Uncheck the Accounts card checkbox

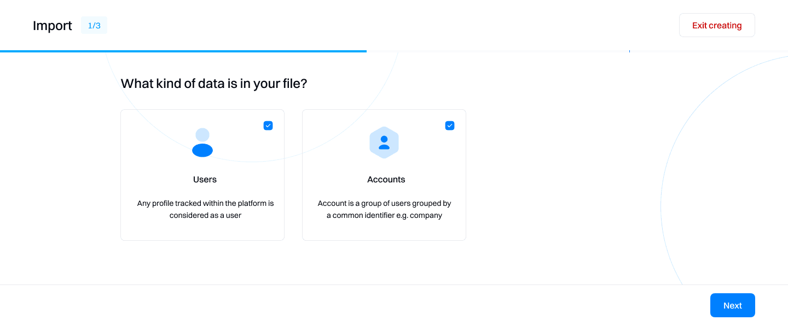450,126
